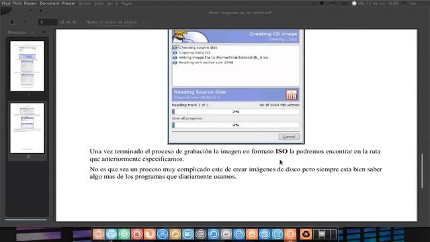Go to the next page with down arrow
Screen dimensions: 430x242
(25, 22)
